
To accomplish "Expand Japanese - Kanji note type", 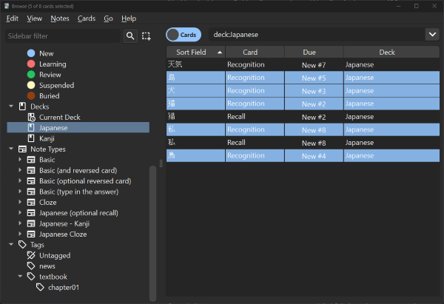I will pos(20,223).
